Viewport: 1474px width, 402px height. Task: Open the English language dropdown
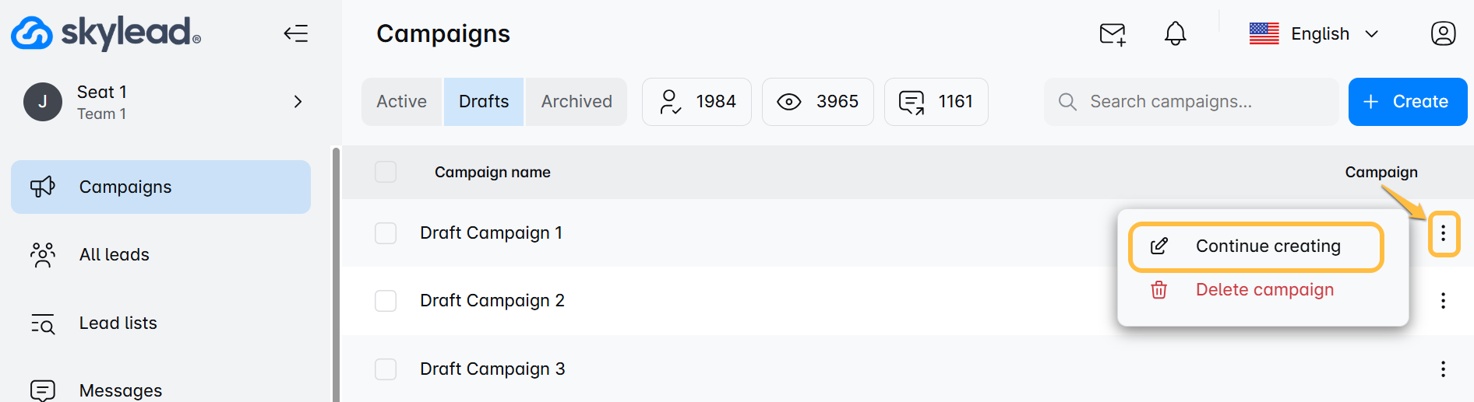1314,33
